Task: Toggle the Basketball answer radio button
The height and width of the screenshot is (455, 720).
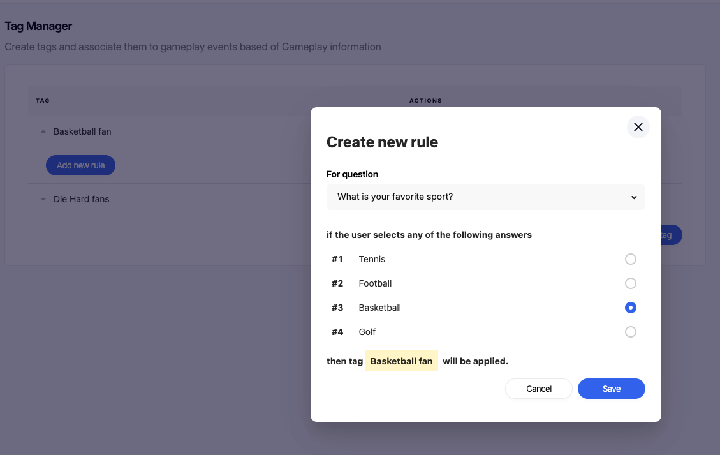Action: click(x=631, y=308)
